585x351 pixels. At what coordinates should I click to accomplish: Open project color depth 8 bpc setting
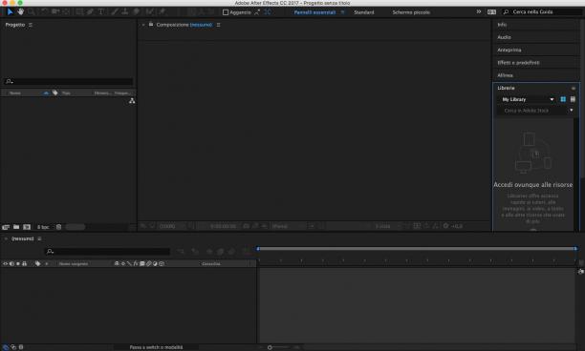43,227
